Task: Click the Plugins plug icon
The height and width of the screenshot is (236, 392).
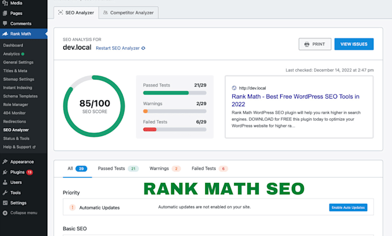Action: click(x=5, y=172)
